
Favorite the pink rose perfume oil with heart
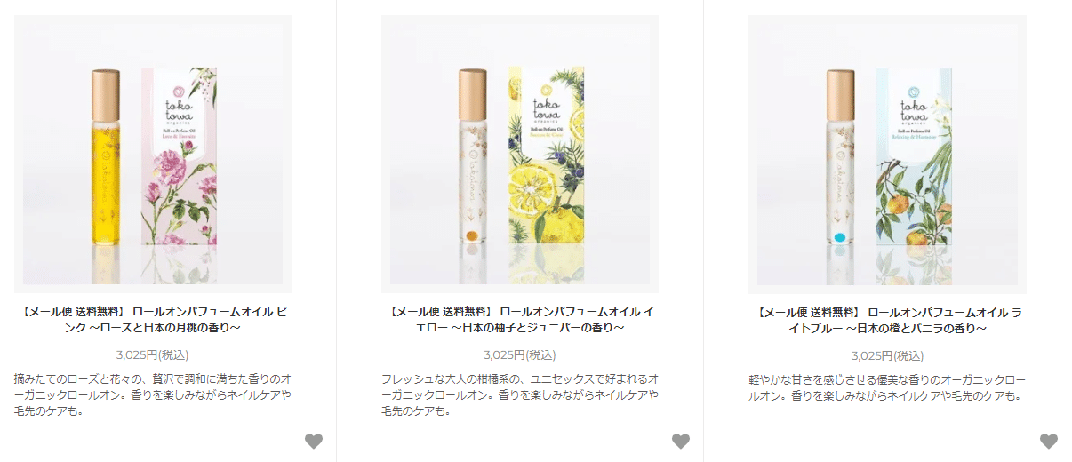(x=314, y=441)
